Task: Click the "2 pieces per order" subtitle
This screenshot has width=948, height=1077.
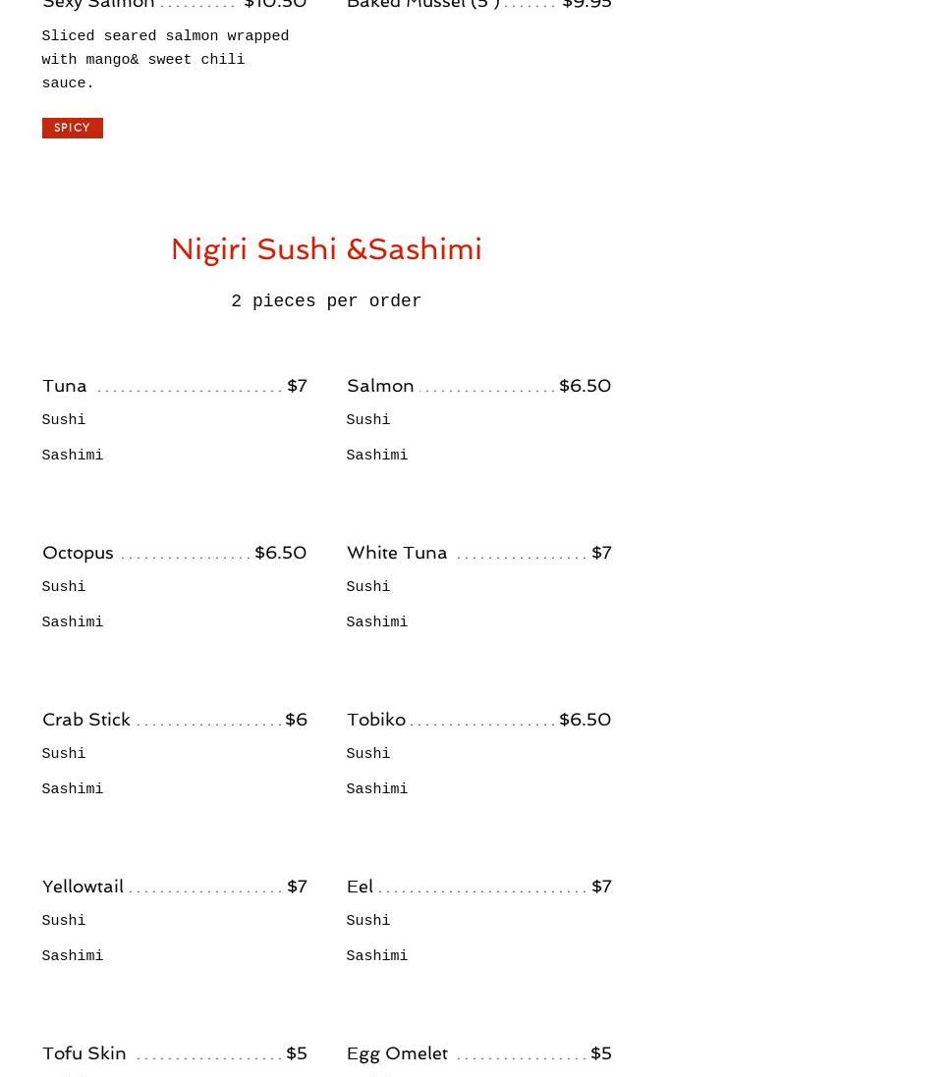Action: coord(326,301)
